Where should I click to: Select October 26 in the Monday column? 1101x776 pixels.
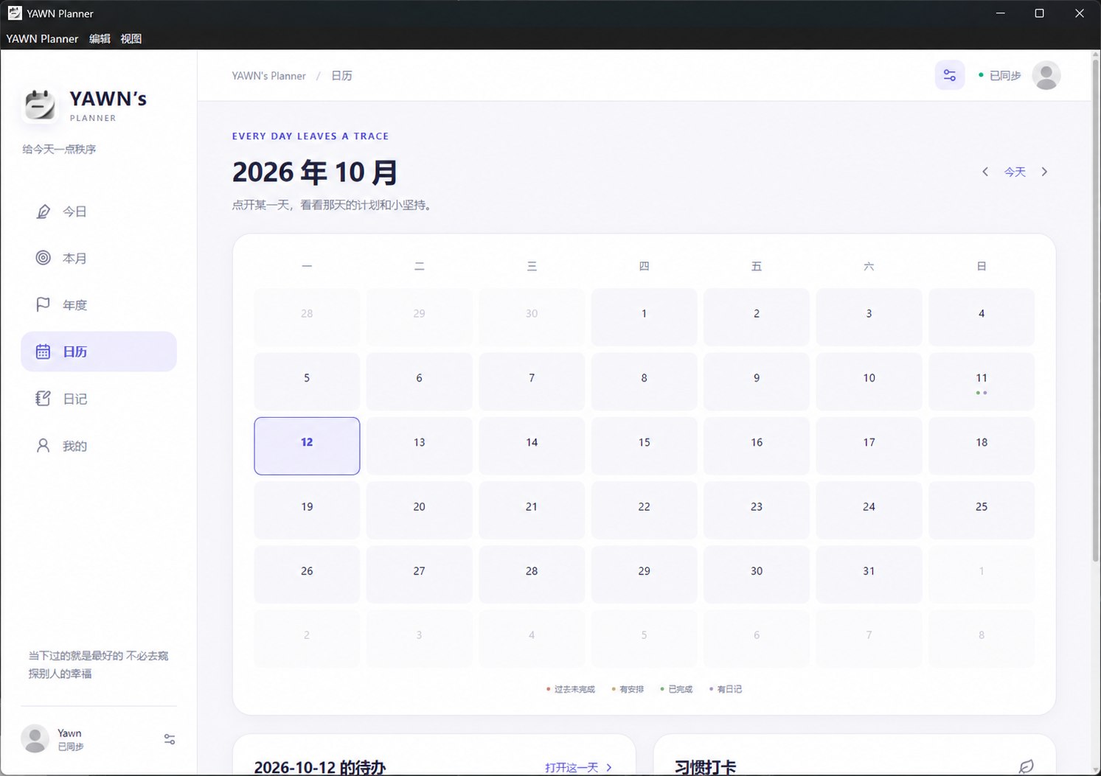tap(307, 575)
